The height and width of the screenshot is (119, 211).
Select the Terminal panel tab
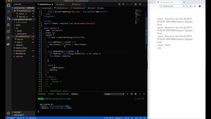75,94
